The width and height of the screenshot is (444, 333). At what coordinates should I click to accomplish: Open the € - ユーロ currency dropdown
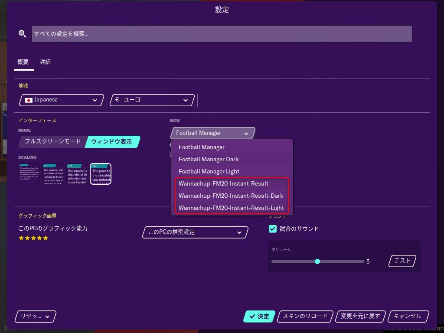152,100
